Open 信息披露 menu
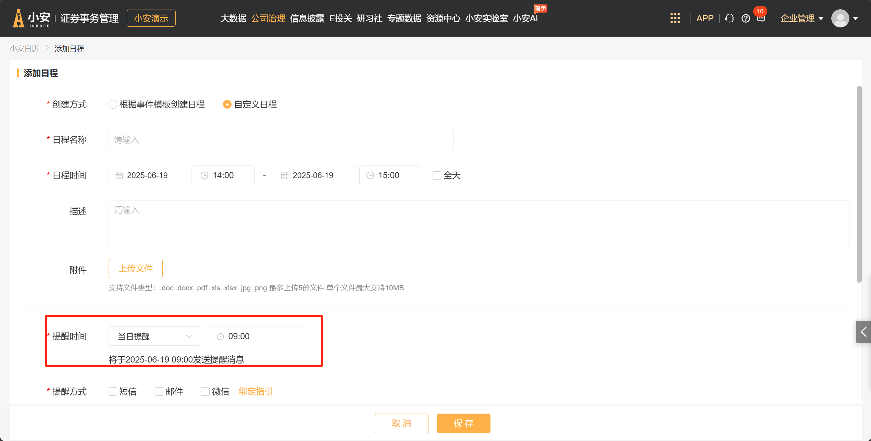The image size is (871, 441). click(x=307, y=18)
